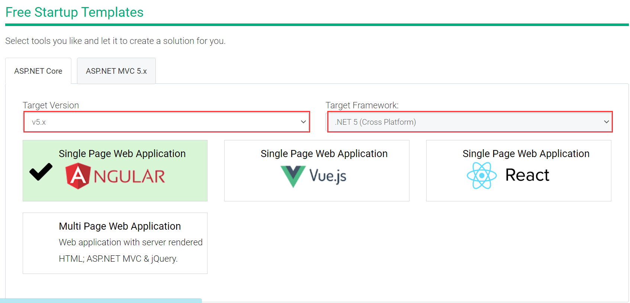
Task: Open the Target Framework dropdown showing .NET 5
Action: click(470, 122)
